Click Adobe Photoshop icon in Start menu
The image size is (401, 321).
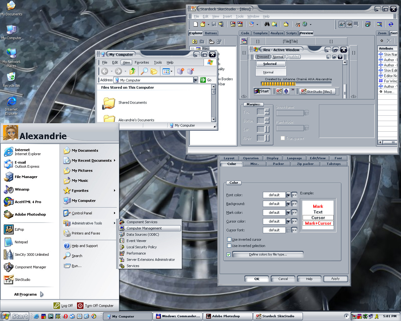coord(9,214)
